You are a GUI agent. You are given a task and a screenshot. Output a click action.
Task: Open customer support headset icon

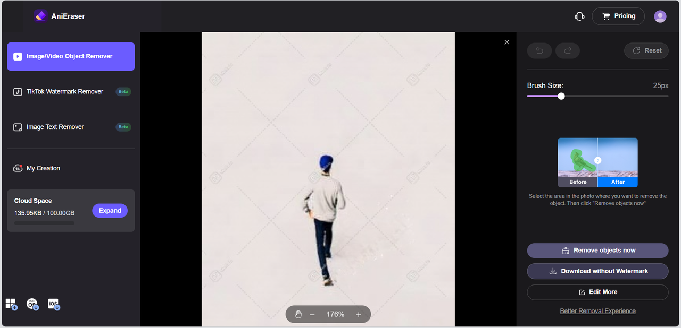coord(579,16)
